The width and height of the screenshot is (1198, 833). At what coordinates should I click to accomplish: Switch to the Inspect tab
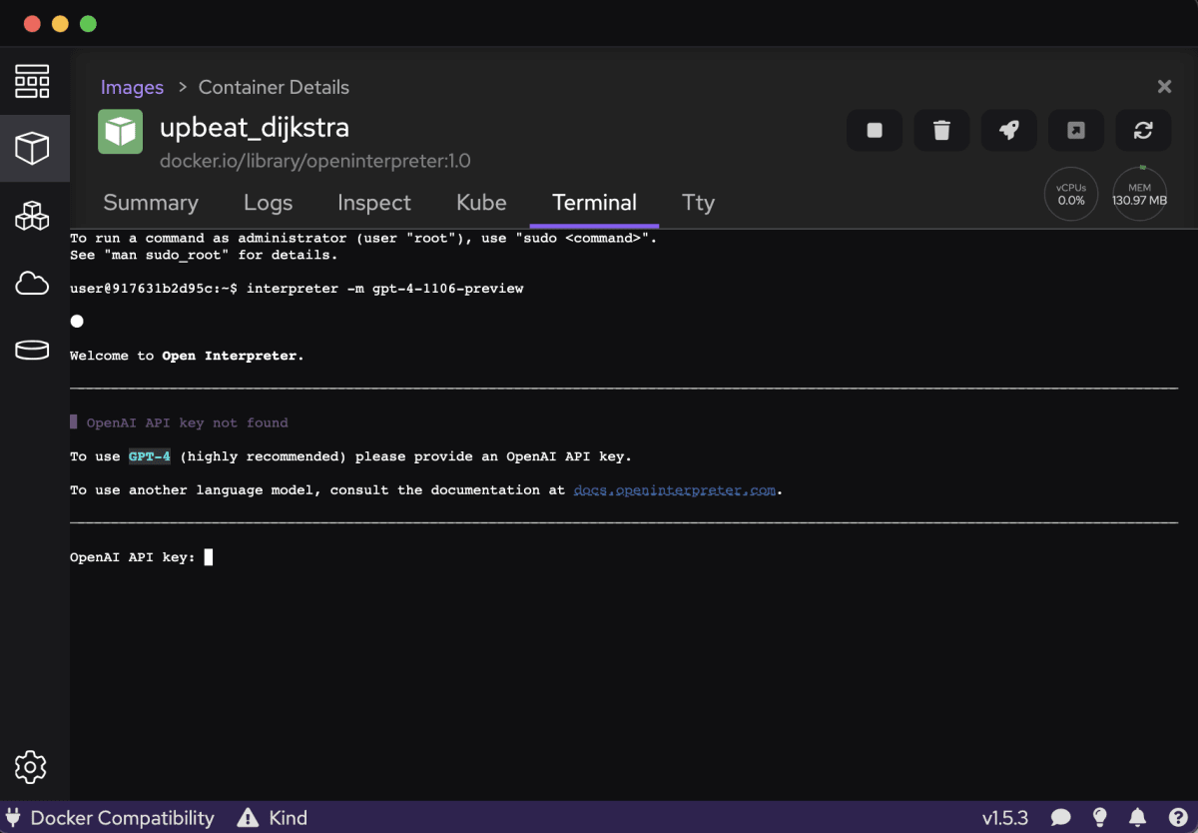click(374, 203)
